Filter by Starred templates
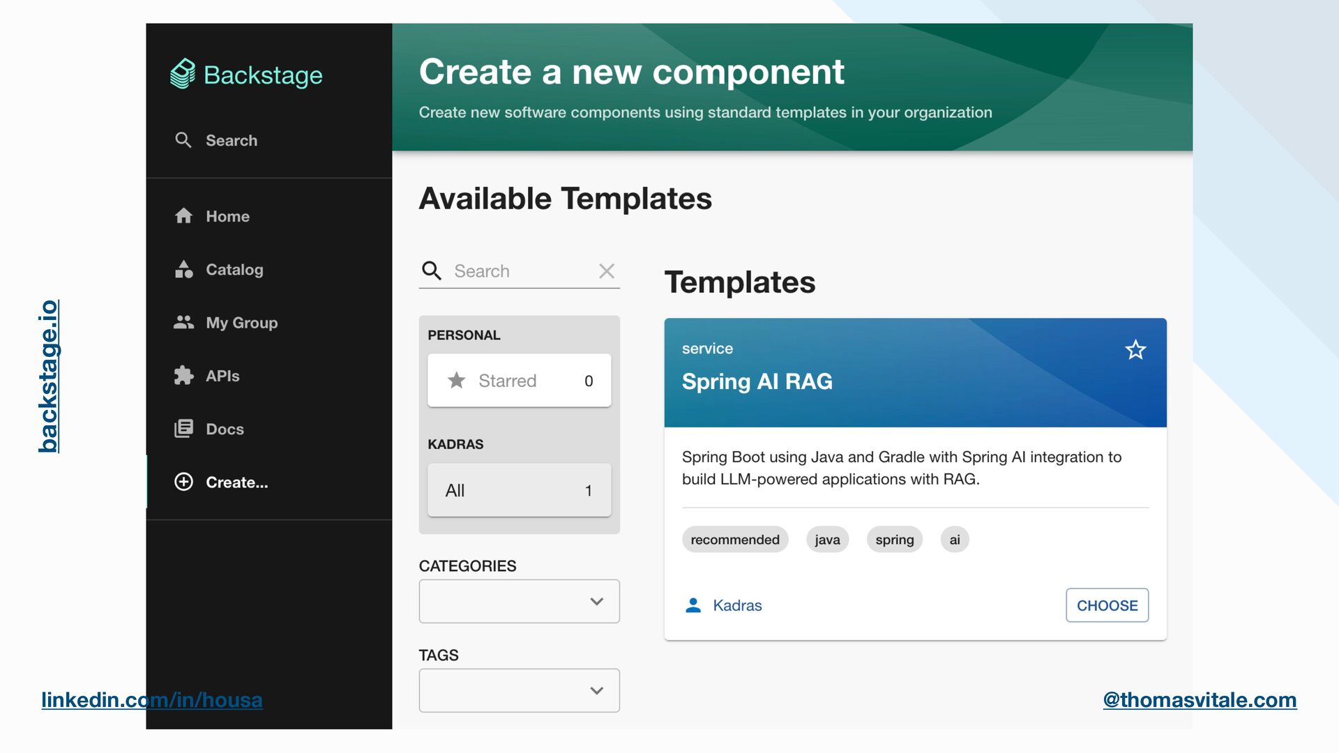This screenshot has width=1339, height=753. point(519,381)
